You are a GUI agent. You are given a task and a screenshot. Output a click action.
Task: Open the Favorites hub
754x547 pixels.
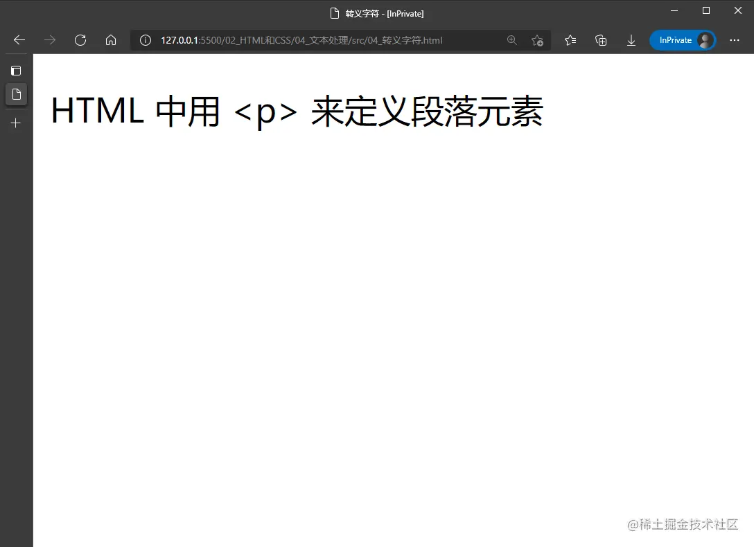(x=570, y=40)
